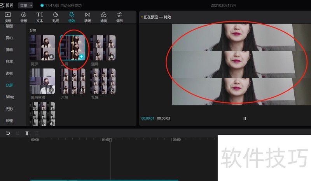Screen dimensions: 311x181
Task: Click the project title 202102081734
Action: [223, 5]
